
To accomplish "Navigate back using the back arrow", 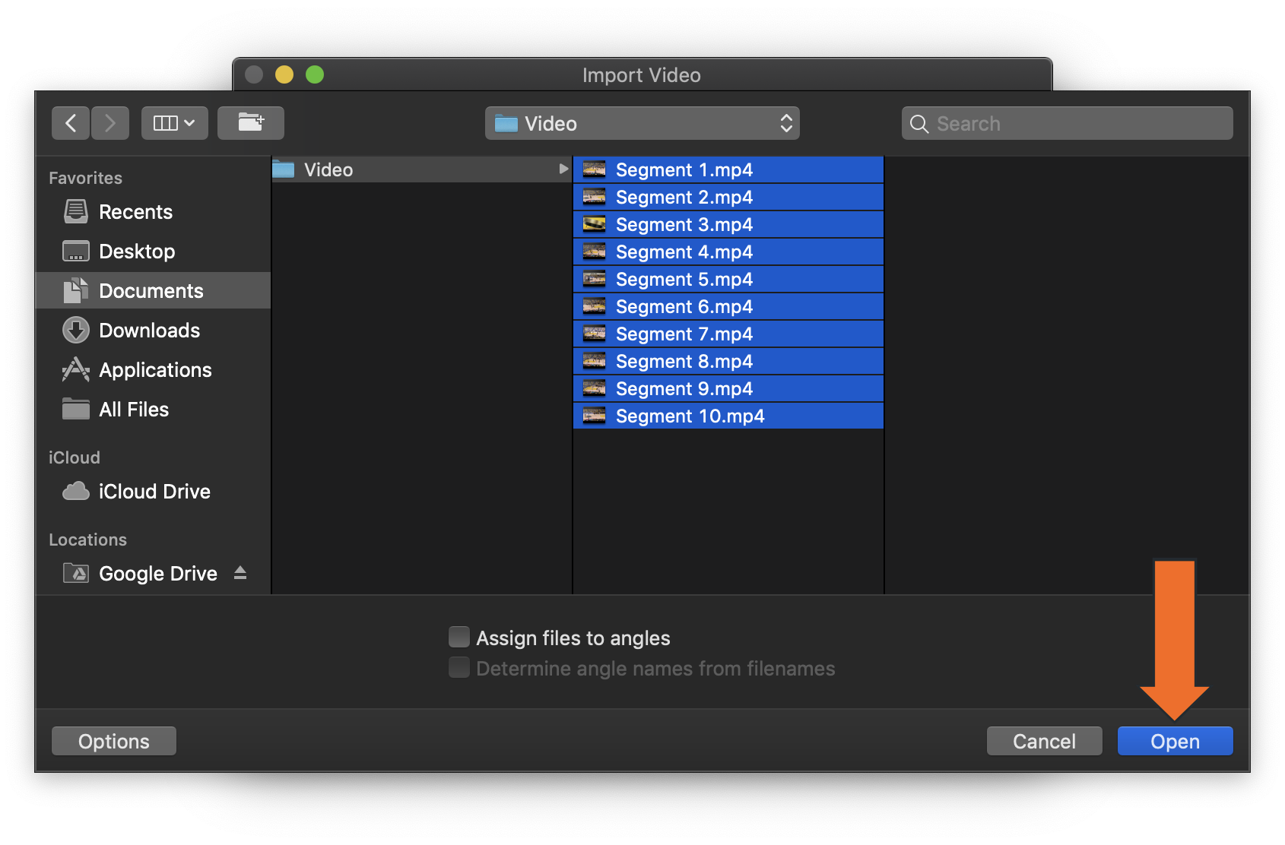I will pos(70,122).
